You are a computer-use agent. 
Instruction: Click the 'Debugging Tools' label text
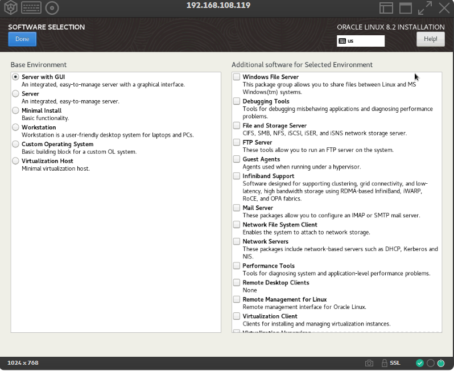pos(266,101)
